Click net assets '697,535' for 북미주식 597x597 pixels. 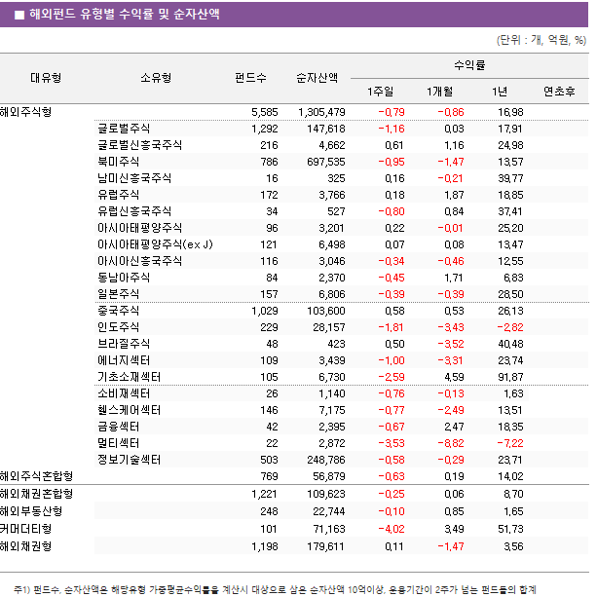point(326,162)
